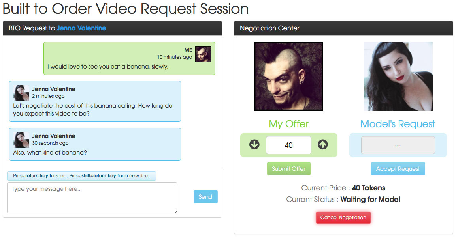Click the Negotiation Center panel header
Screen dimensions: 456x237
[x=343, y=28]
